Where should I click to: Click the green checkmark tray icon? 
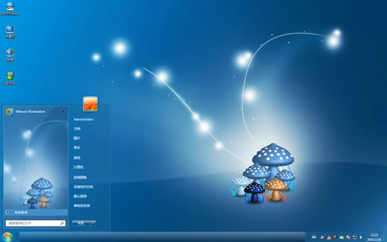[x=342, y=237]
